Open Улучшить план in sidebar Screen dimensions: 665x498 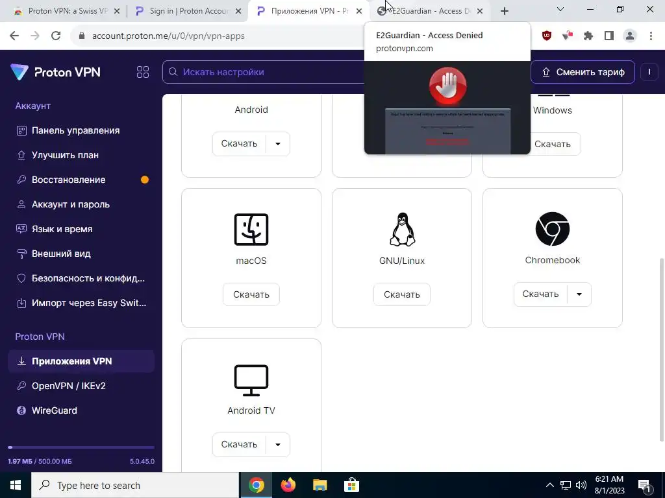pyautogui.click(x=81, y=155)
